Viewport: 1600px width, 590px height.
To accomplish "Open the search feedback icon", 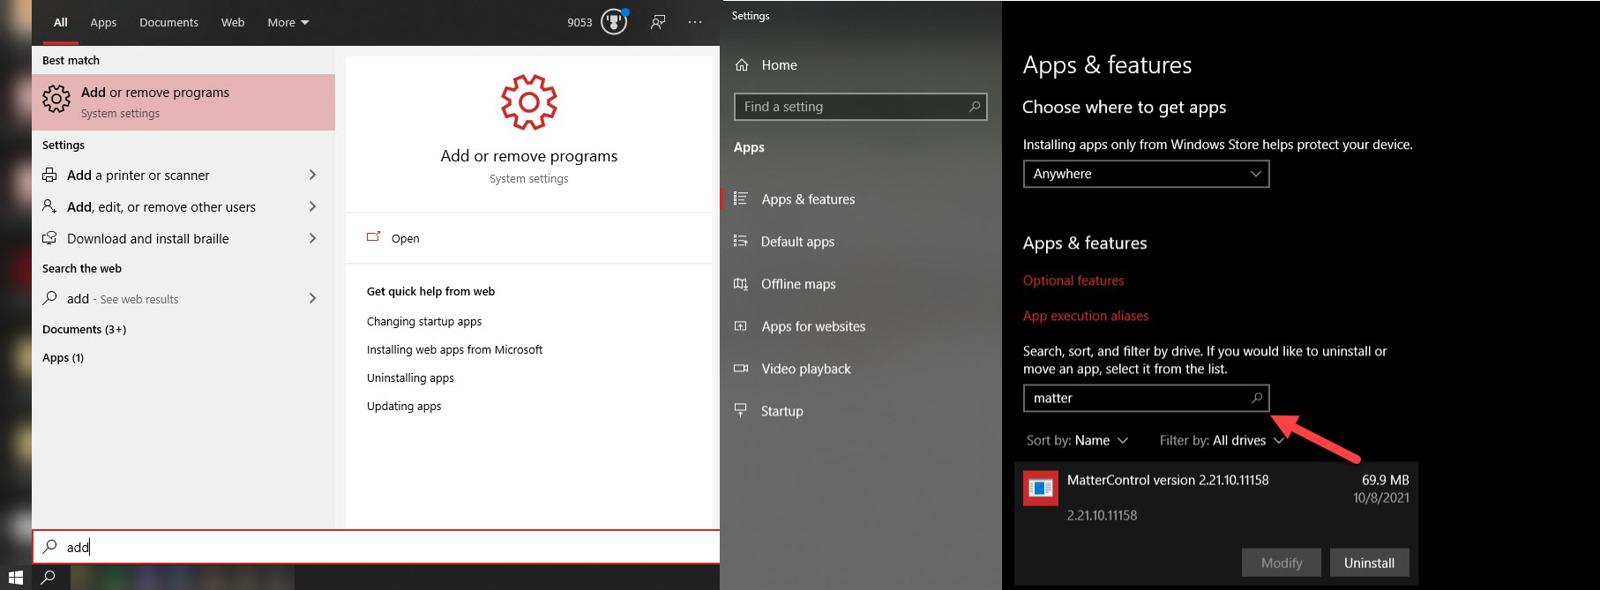I will point(658,22).
